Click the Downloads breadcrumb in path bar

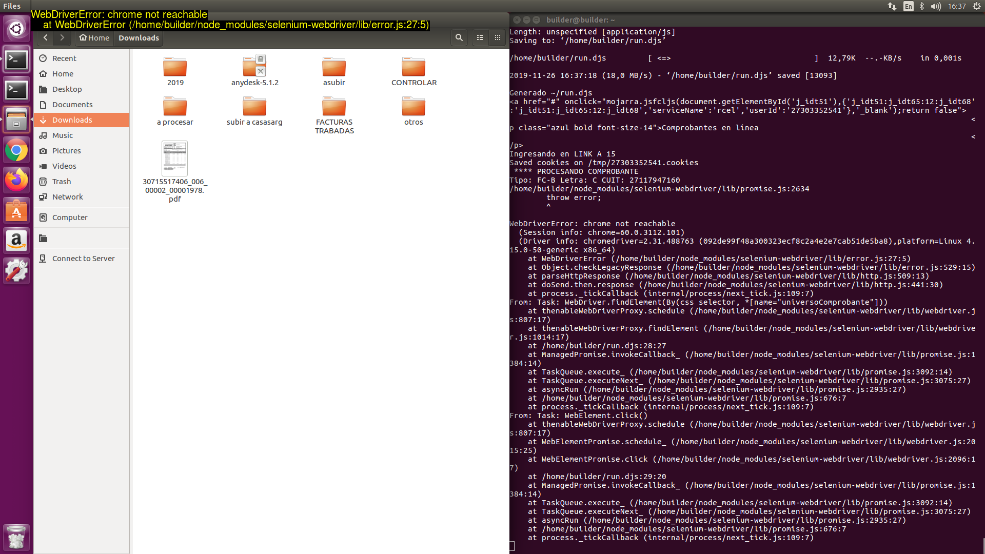139,38
